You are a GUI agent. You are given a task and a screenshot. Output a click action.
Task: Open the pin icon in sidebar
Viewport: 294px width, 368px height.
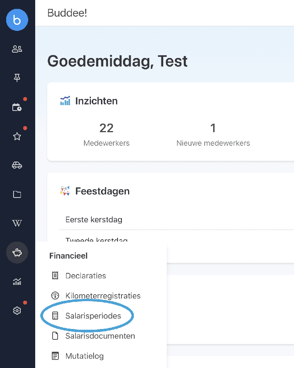(17, 78)
